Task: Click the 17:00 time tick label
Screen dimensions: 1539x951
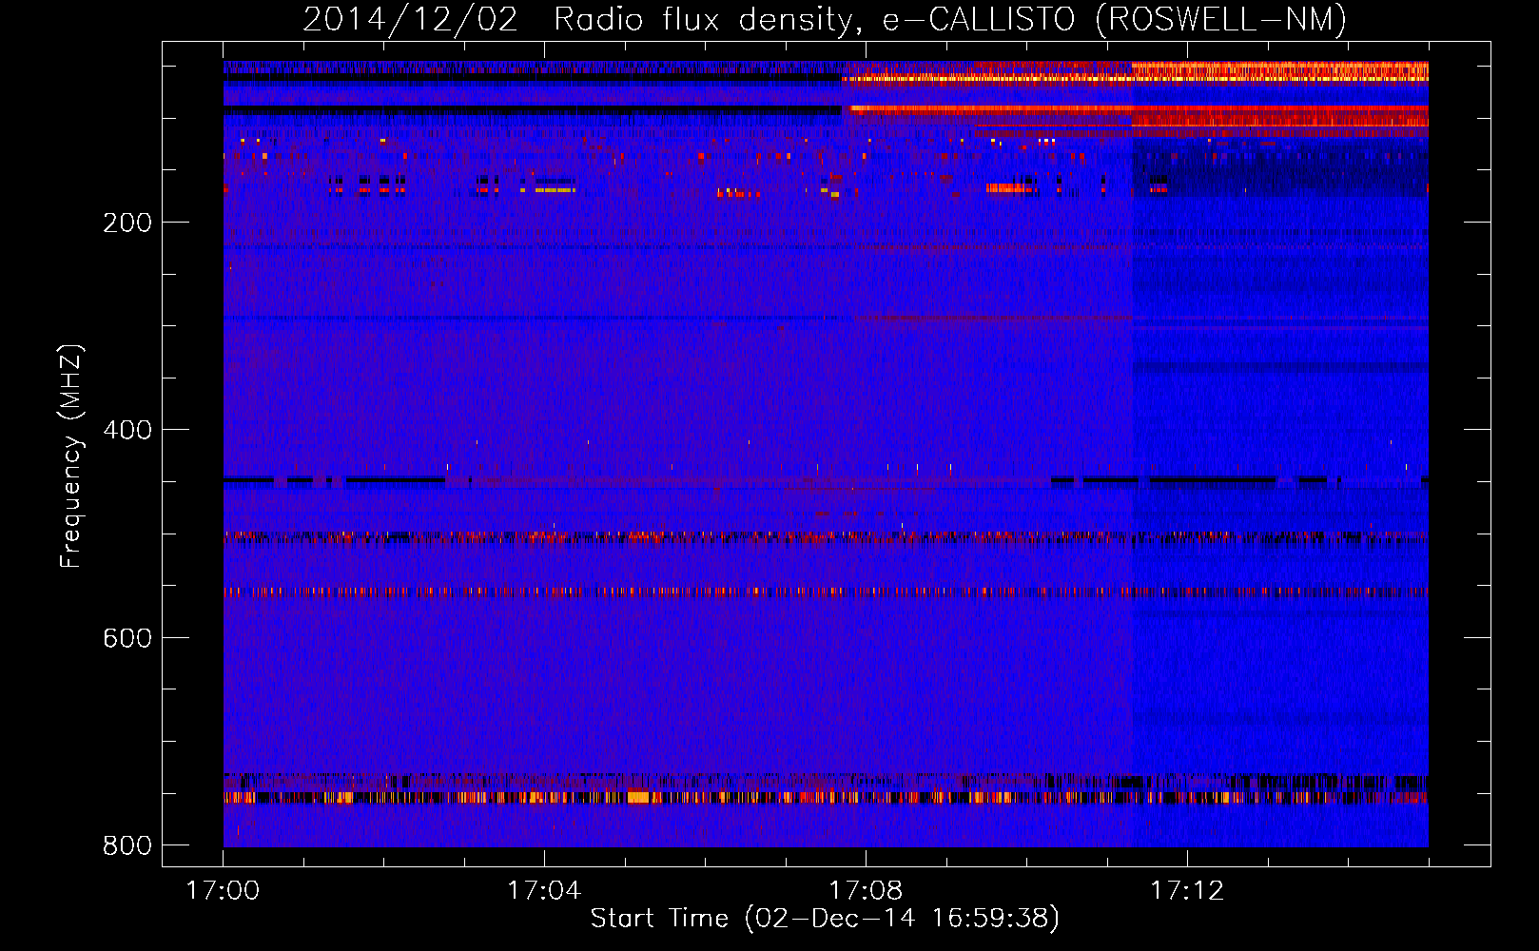Action: [223, 891]
